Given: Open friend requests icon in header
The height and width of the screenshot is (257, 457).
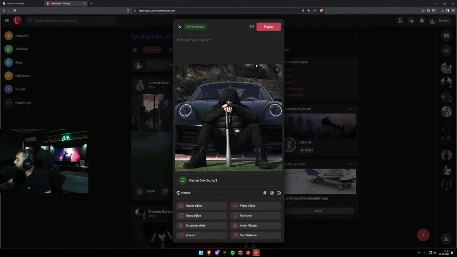Looking at the screenshot, I should pos(400,20).
